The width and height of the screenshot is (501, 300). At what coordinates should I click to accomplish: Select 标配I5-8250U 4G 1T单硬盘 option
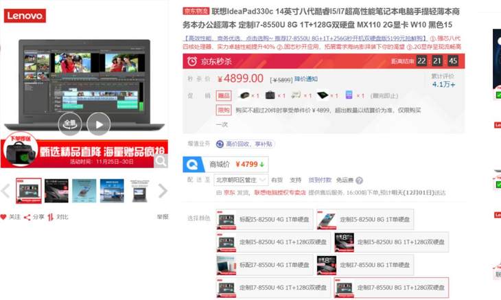point(264,220)
